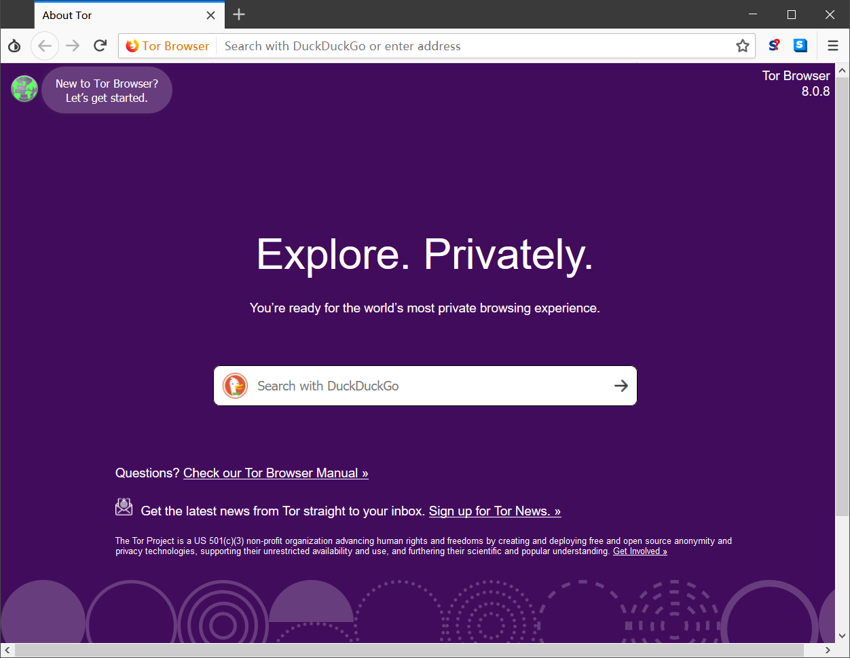The width and height of the screenshot is (850, 658).
Task: Open the hamburger application menu
Action: click(x=833, y=46)
